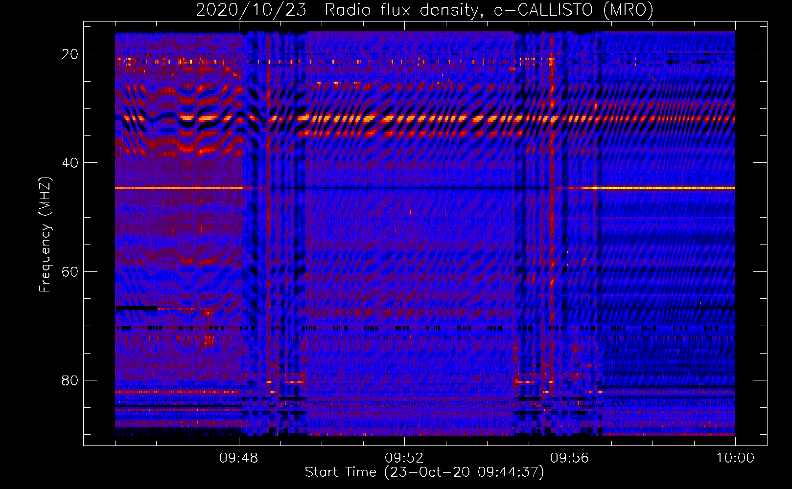Click the 20 frequency tick label
The width and height of the screenshot is (792, 489).
(70, 54)
